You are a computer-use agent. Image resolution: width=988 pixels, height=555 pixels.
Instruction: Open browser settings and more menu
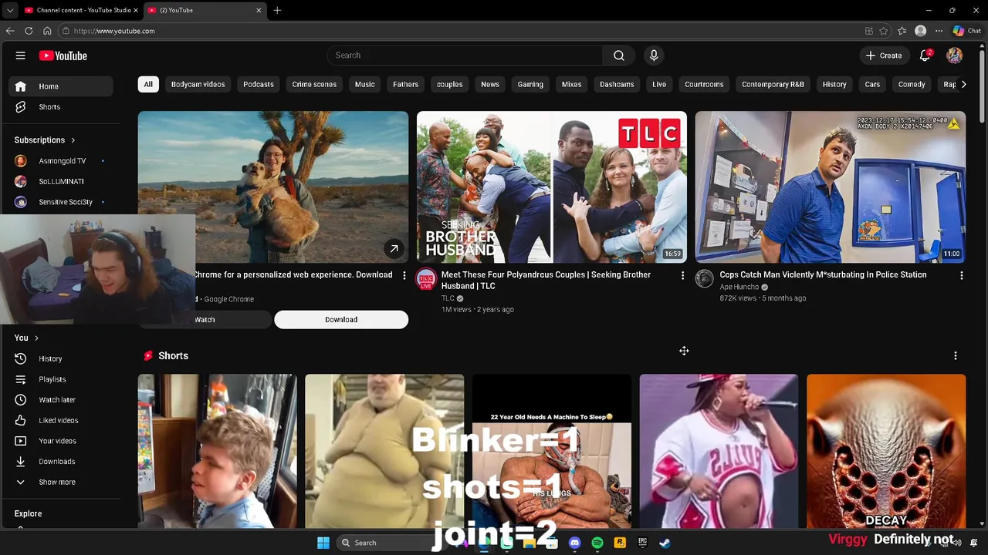(939, 31)
